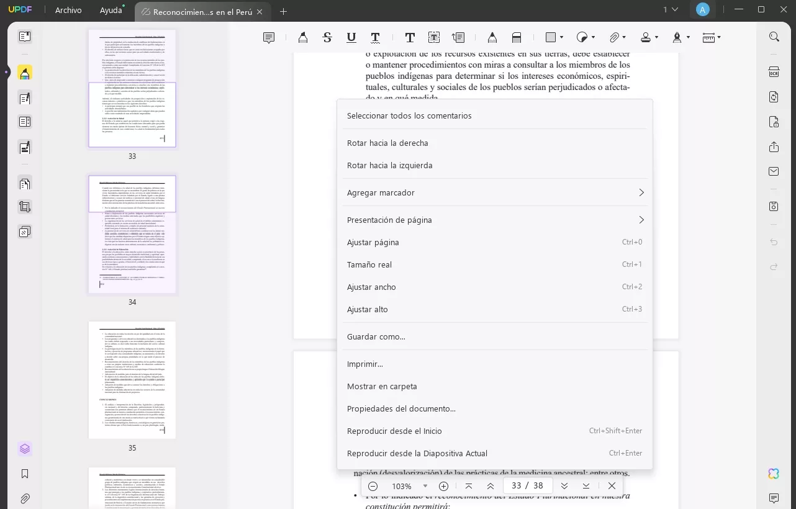Choose Reproducir desde la Diapositiva Actual
The width and height of the screenshot is (796, 509).
point(495,453)
